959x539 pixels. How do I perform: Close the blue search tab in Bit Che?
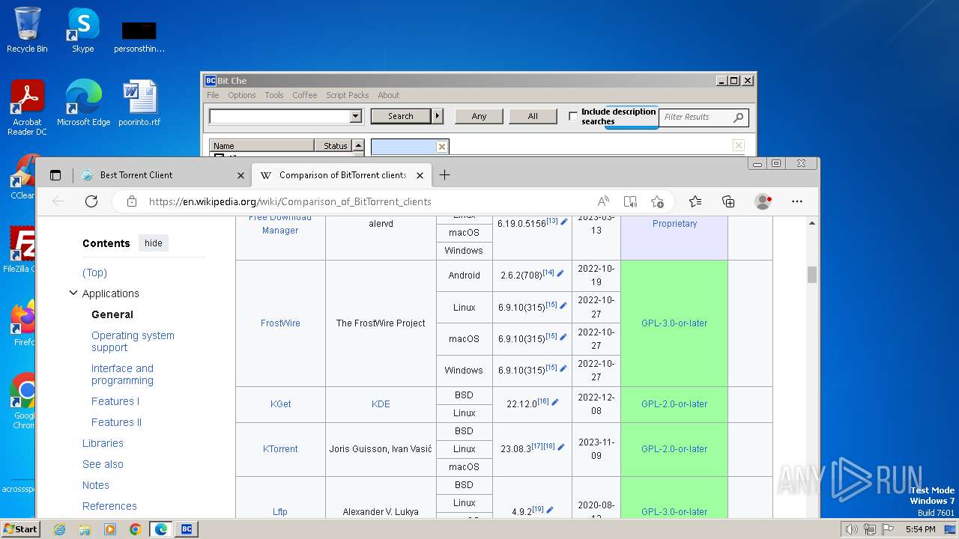click(x=441, y=147)
